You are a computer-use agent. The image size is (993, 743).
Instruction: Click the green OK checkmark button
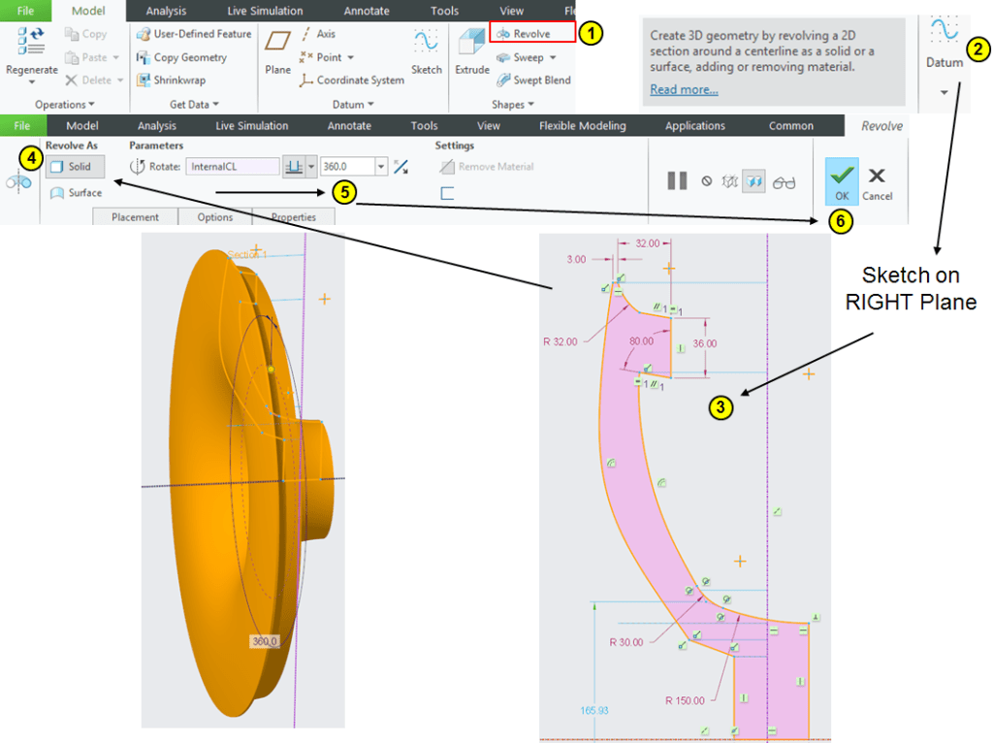pyautogui.click(x=842, y=180)
